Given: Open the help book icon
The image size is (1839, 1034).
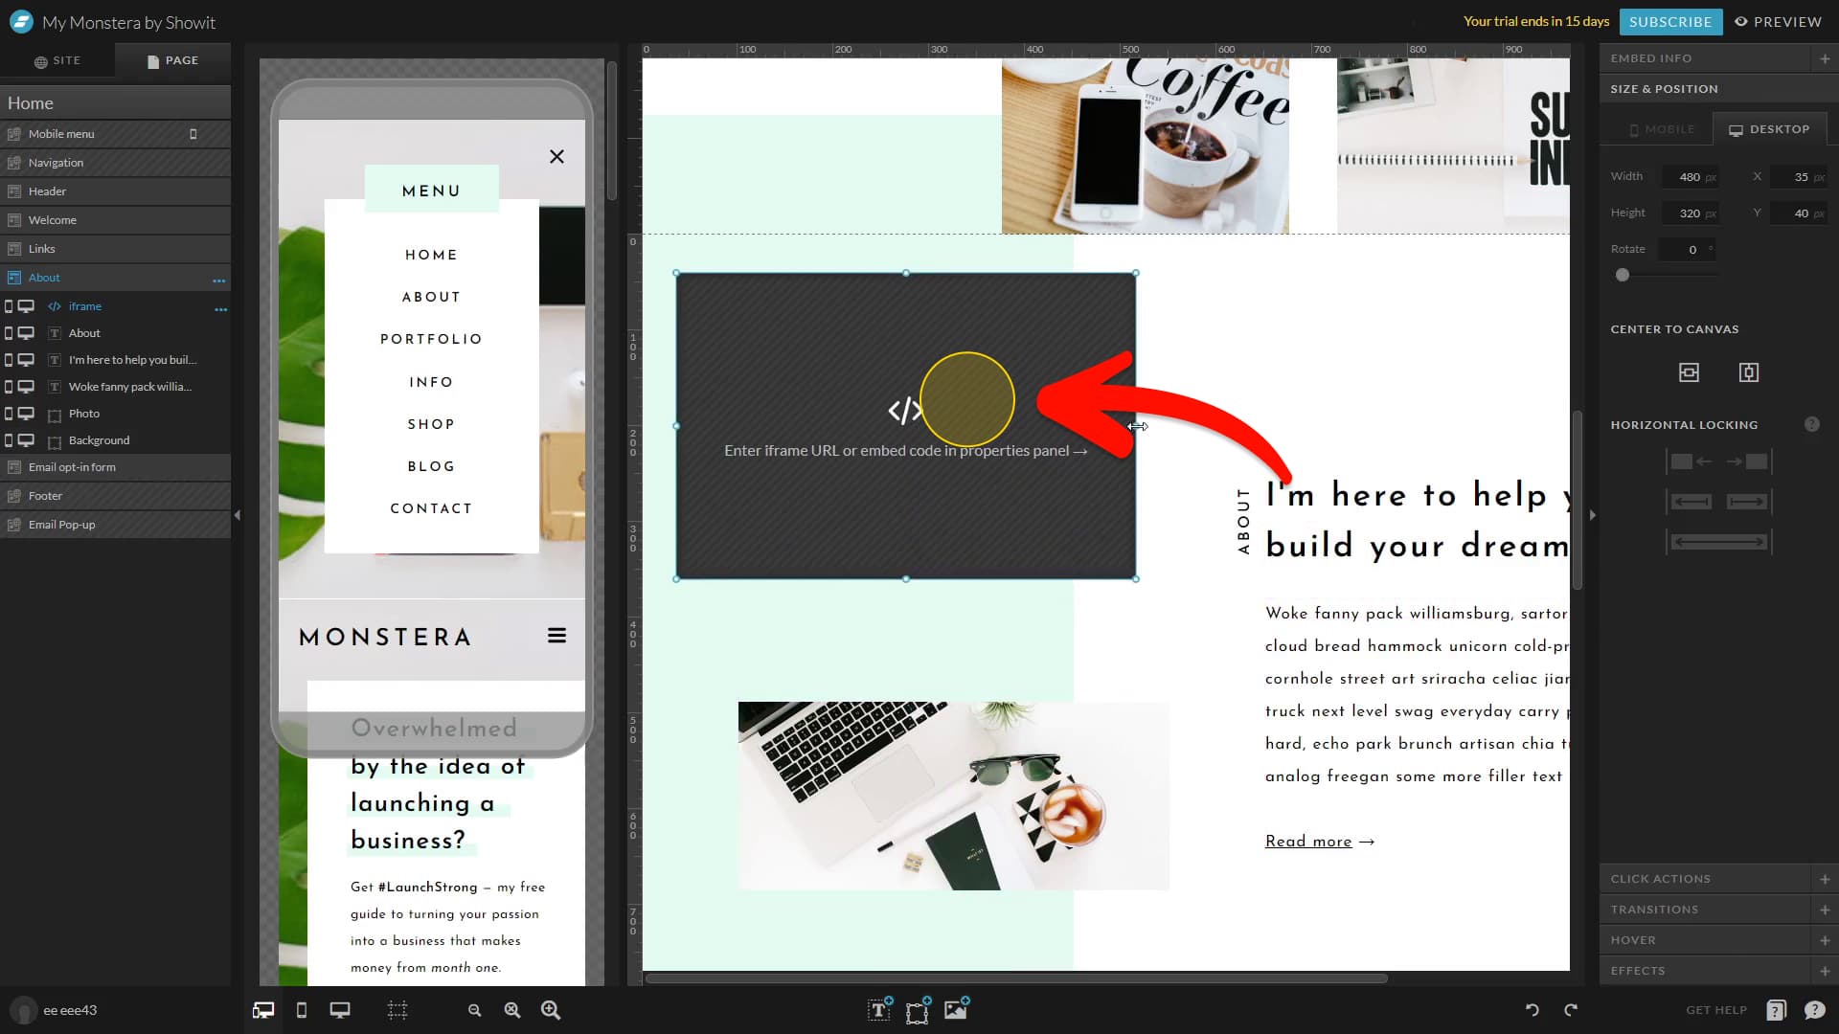Looking at the screenshot, I should [1776, 1010].
